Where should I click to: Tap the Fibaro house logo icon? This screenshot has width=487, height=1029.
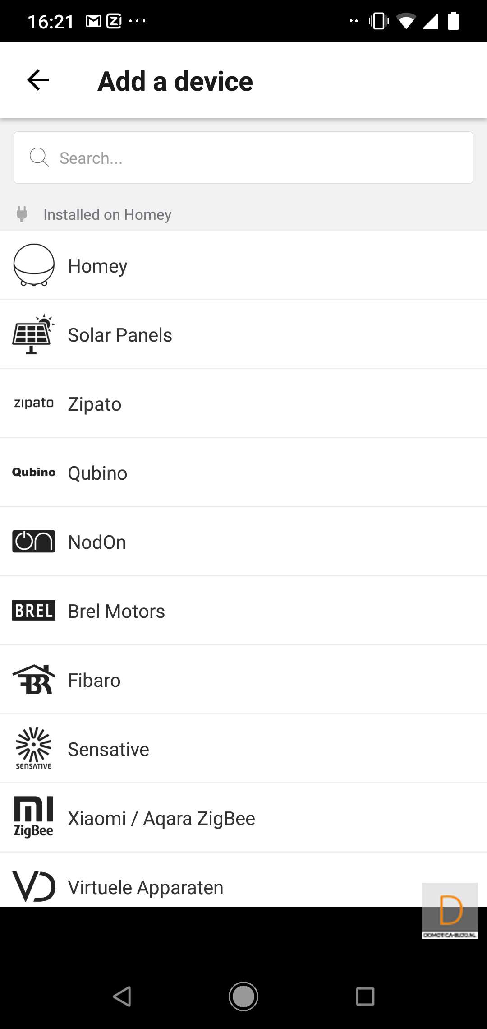pyautogui.click(x=34, y=680)
